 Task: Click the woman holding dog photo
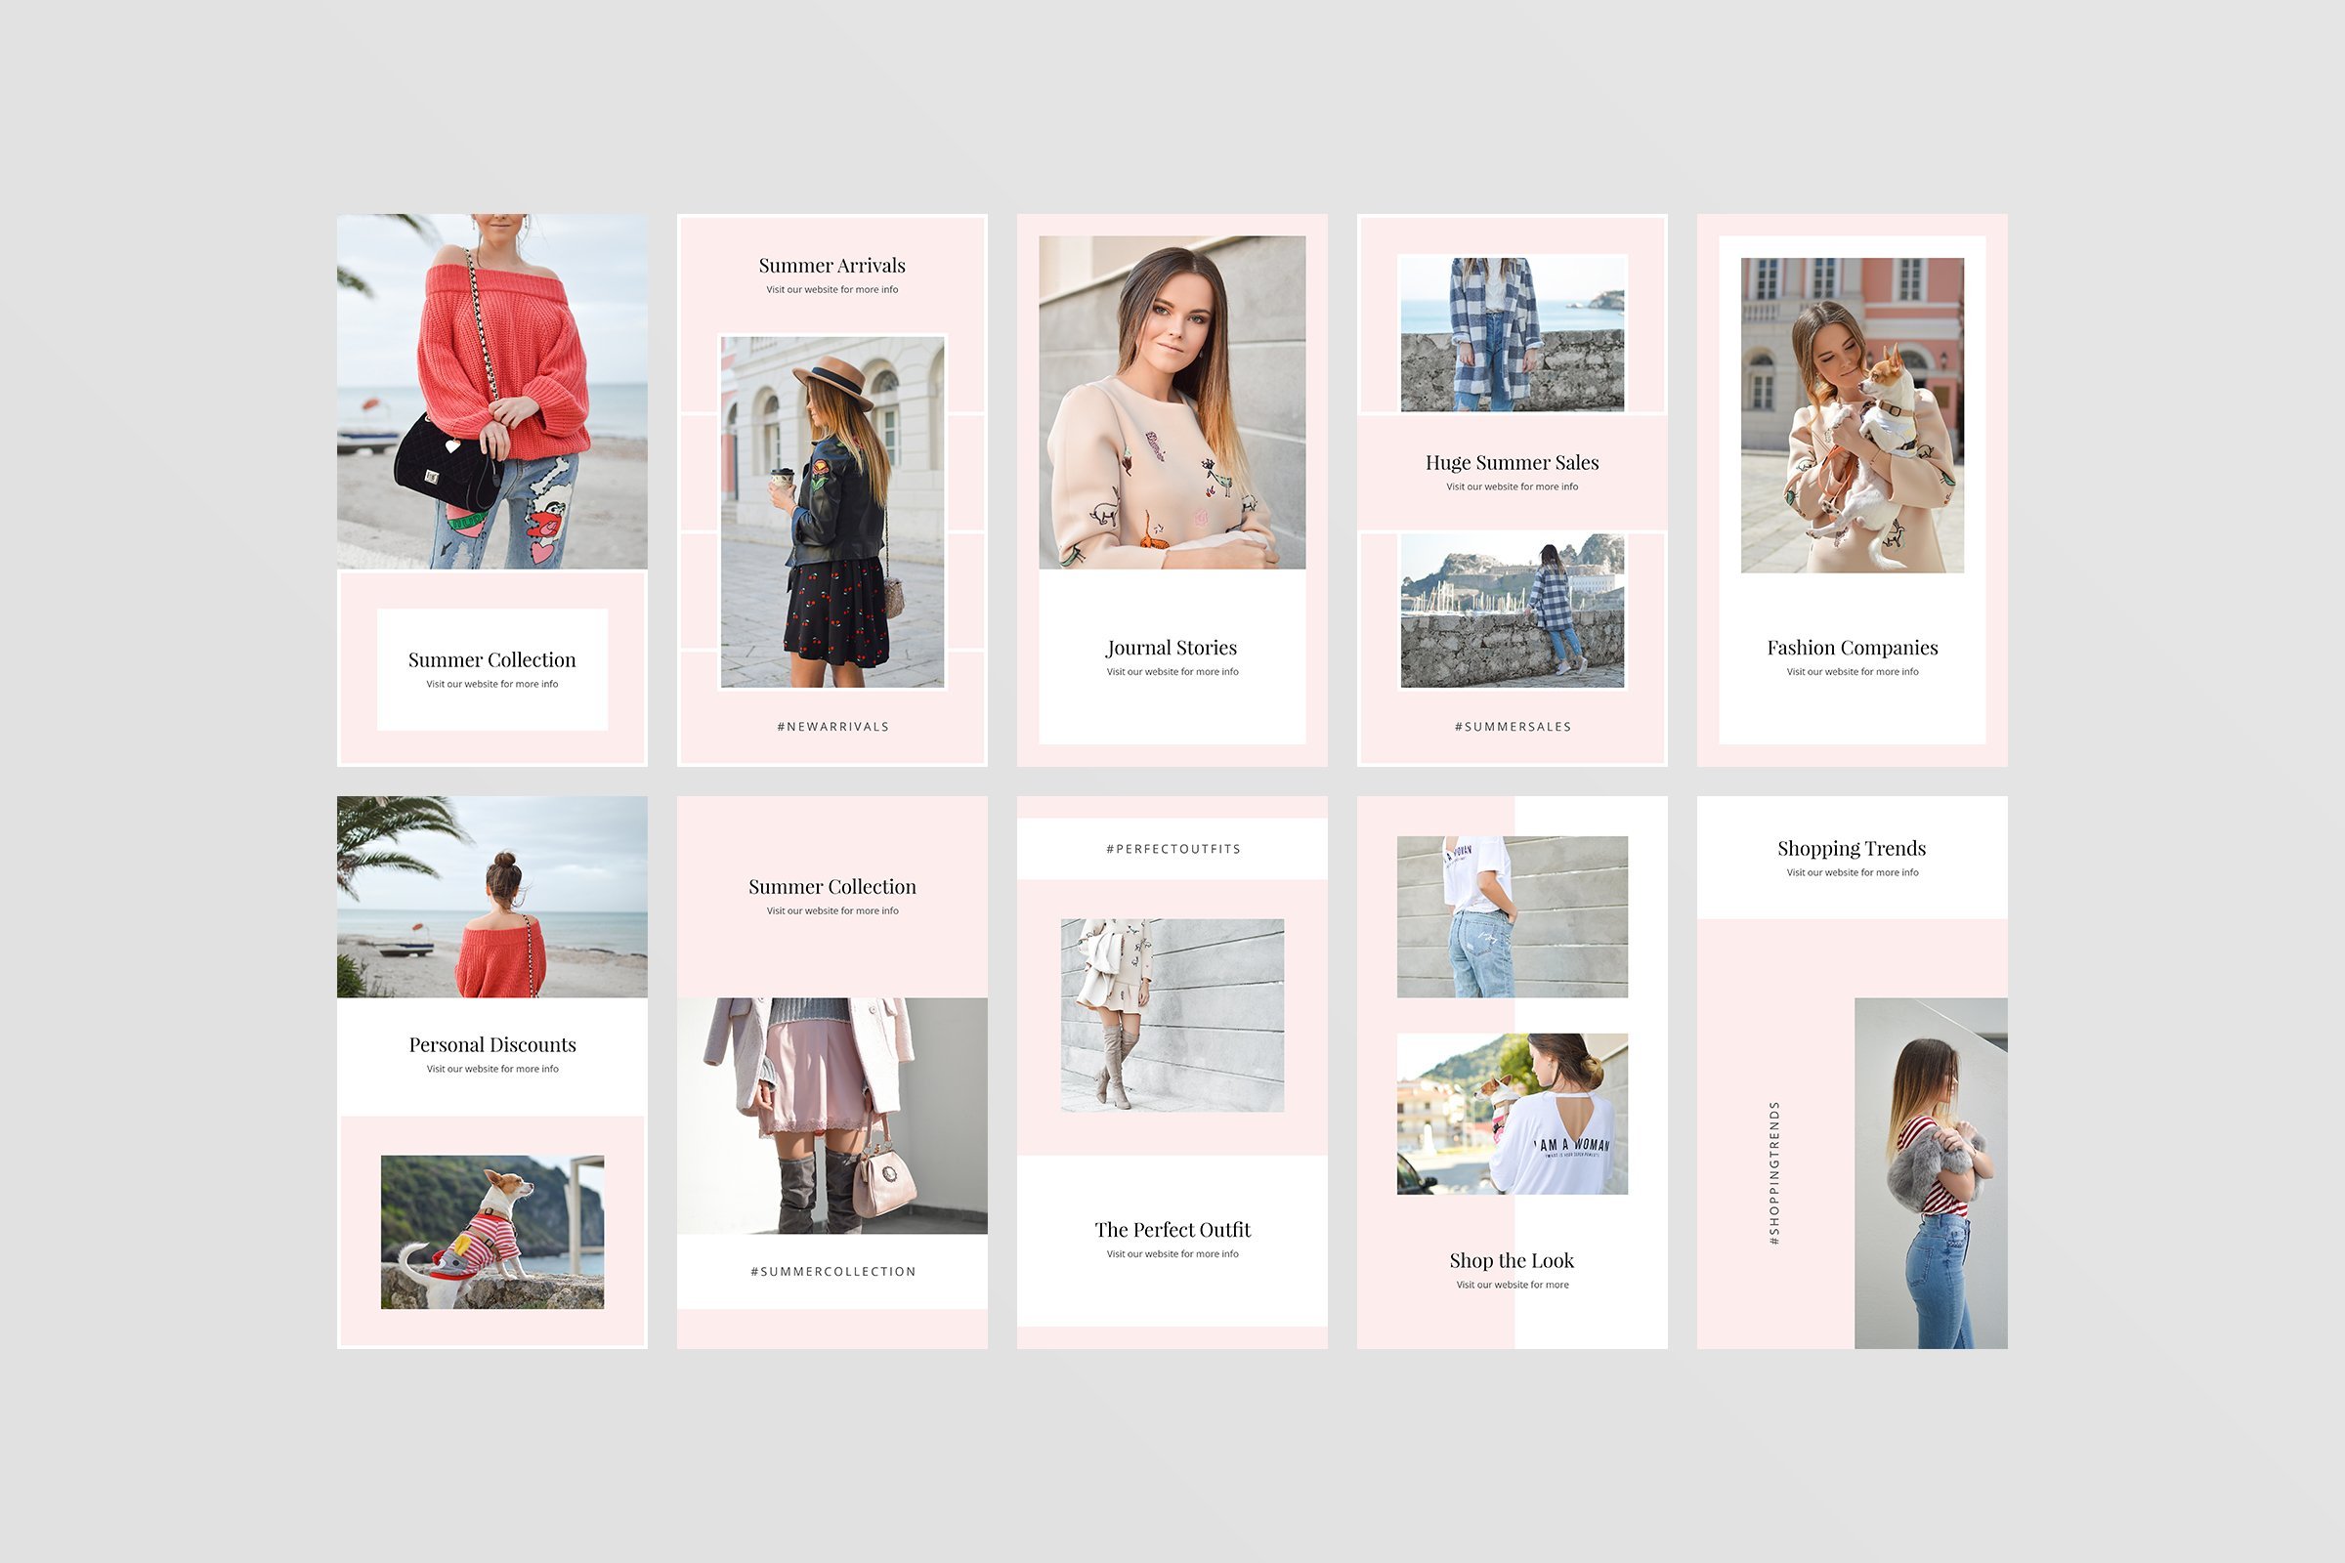[1853, 416]
